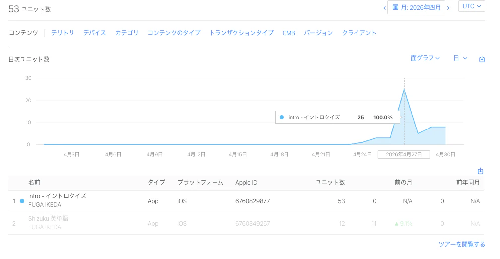Viewport: 500px width, 259px height.
Task: Switch to the テリトリ tab
Action: (x=63, y=33)
